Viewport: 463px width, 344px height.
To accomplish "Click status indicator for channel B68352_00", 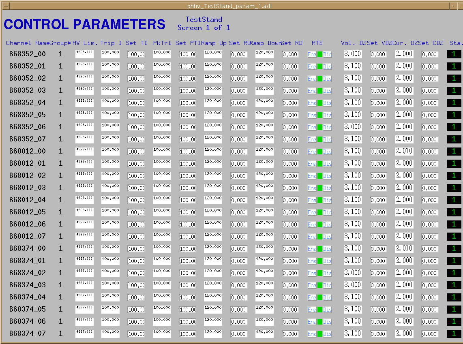I will [x=454, y=54].
